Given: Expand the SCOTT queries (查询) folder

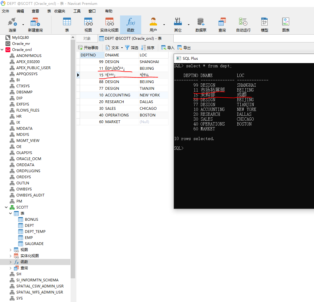Looking at the screenshot, I should click(10, 268).
